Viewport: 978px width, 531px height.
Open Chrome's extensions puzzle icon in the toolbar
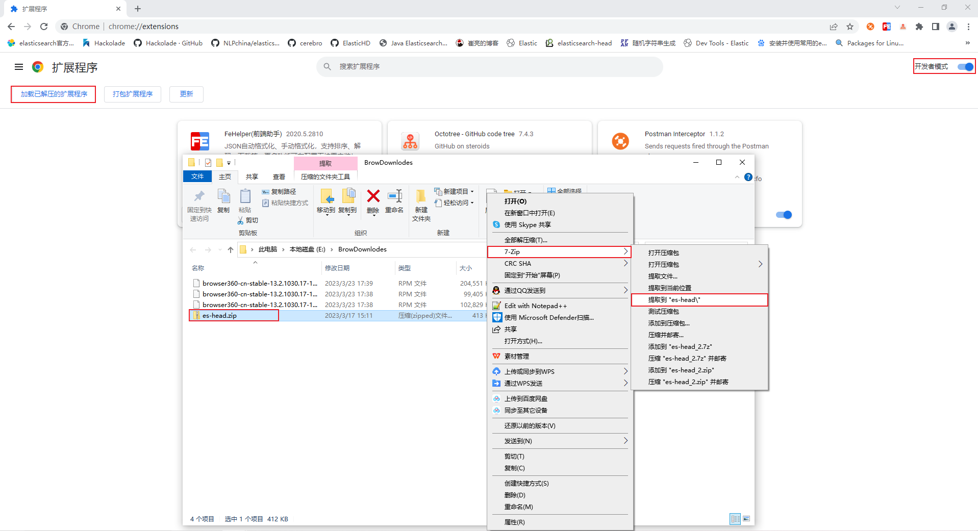click(919, 26)
